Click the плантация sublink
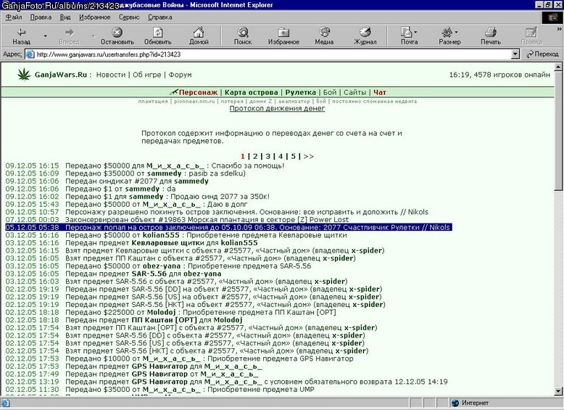This screenshot has height=410, width=564. 153,102
